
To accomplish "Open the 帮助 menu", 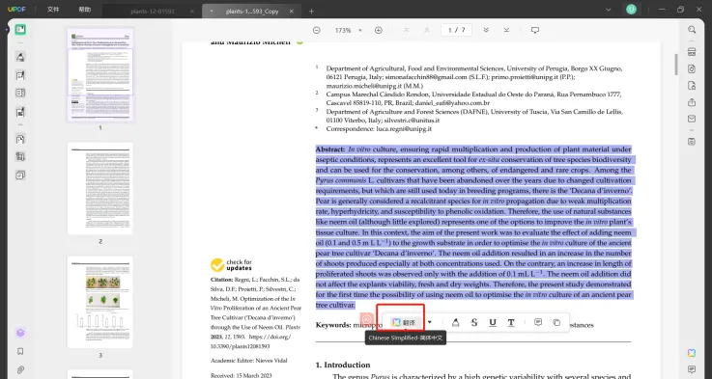I will [84, 10].
